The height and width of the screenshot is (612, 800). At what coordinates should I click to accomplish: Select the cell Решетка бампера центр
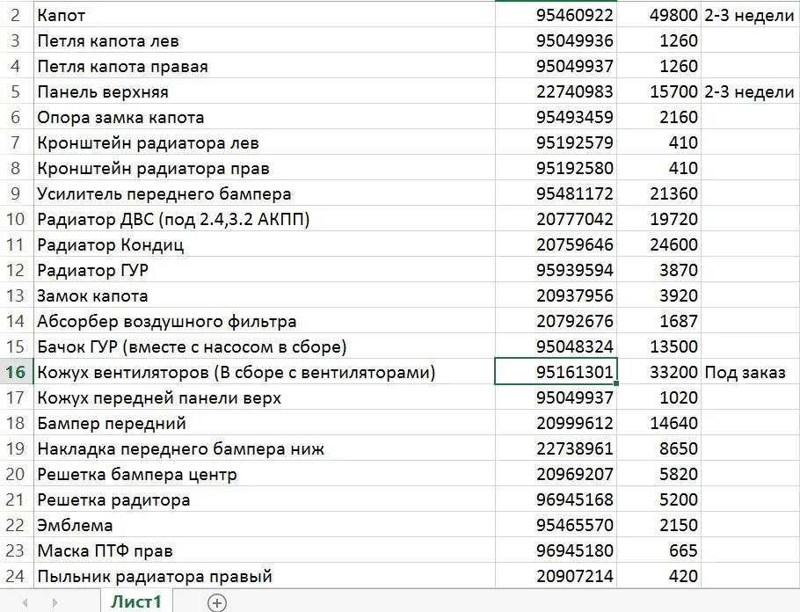(x=265, y=474)
